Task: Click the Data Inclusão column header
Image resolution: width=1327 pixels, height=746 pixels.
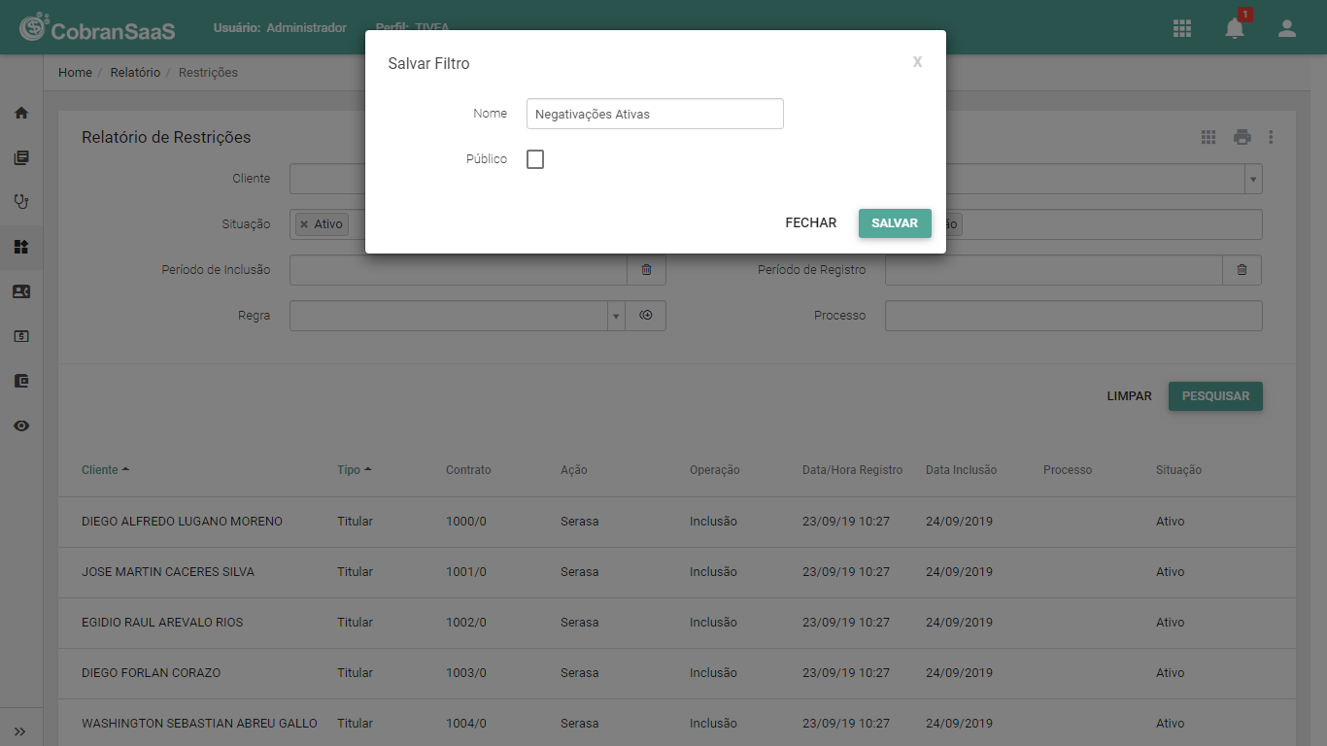Action: click(x=961, y=470)
